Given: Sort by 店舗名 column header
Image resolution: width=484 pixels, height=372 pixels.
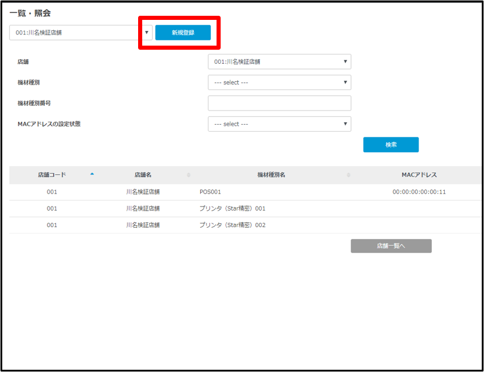Looking at the screenshot, I should click(143, 175).
